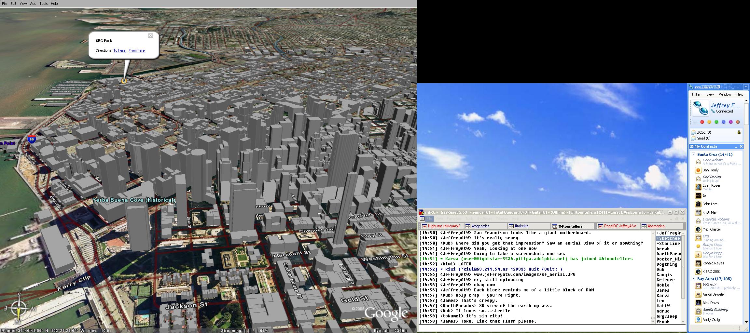Click the 'To here' directions link

tap(119, 50)
